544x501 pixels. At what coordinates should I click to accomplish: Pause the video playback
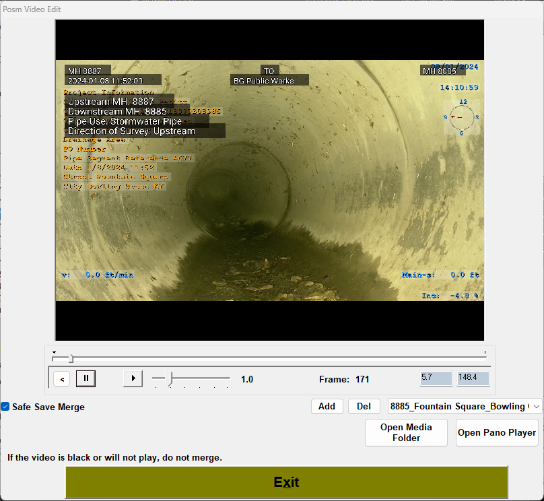click(x=86, y=378)
